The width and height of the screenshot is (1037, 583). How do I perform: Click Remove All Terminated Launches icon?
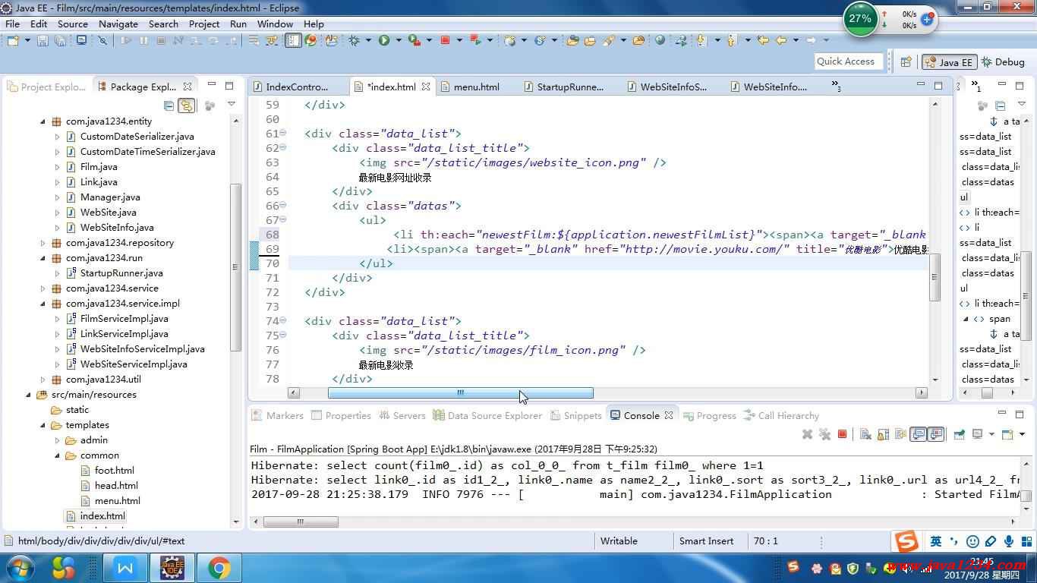824,434
